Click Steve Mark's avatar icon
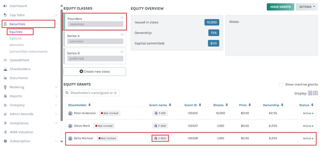 tap(70, 126)
